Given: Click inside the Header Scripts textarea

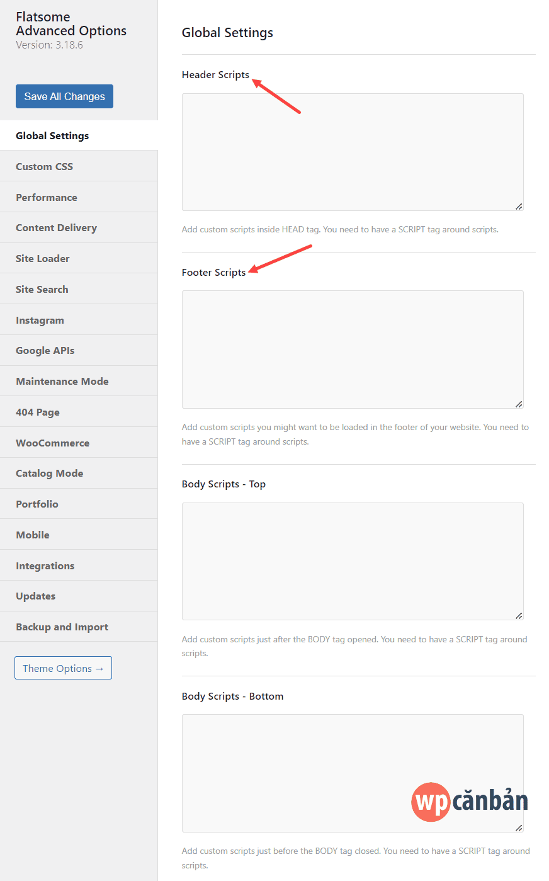Looking at the screenshot, I should pyautogui.click(x=353, y=152).
